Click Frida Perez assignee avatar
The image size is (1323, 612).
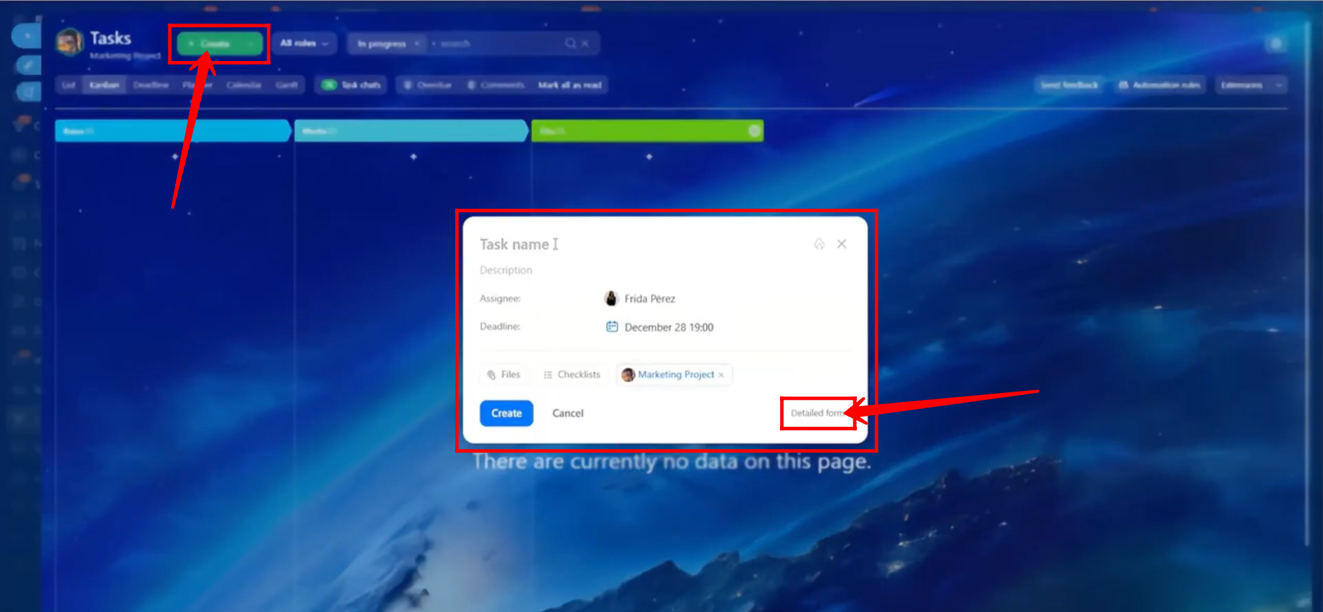(x=611, y=299)
